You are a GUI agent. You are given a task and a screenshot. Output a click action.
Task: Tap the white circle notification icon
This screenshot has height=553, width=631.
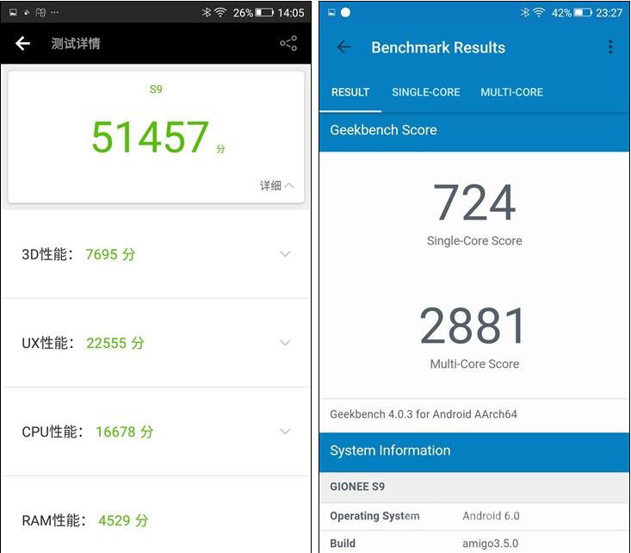pos(345,12)
